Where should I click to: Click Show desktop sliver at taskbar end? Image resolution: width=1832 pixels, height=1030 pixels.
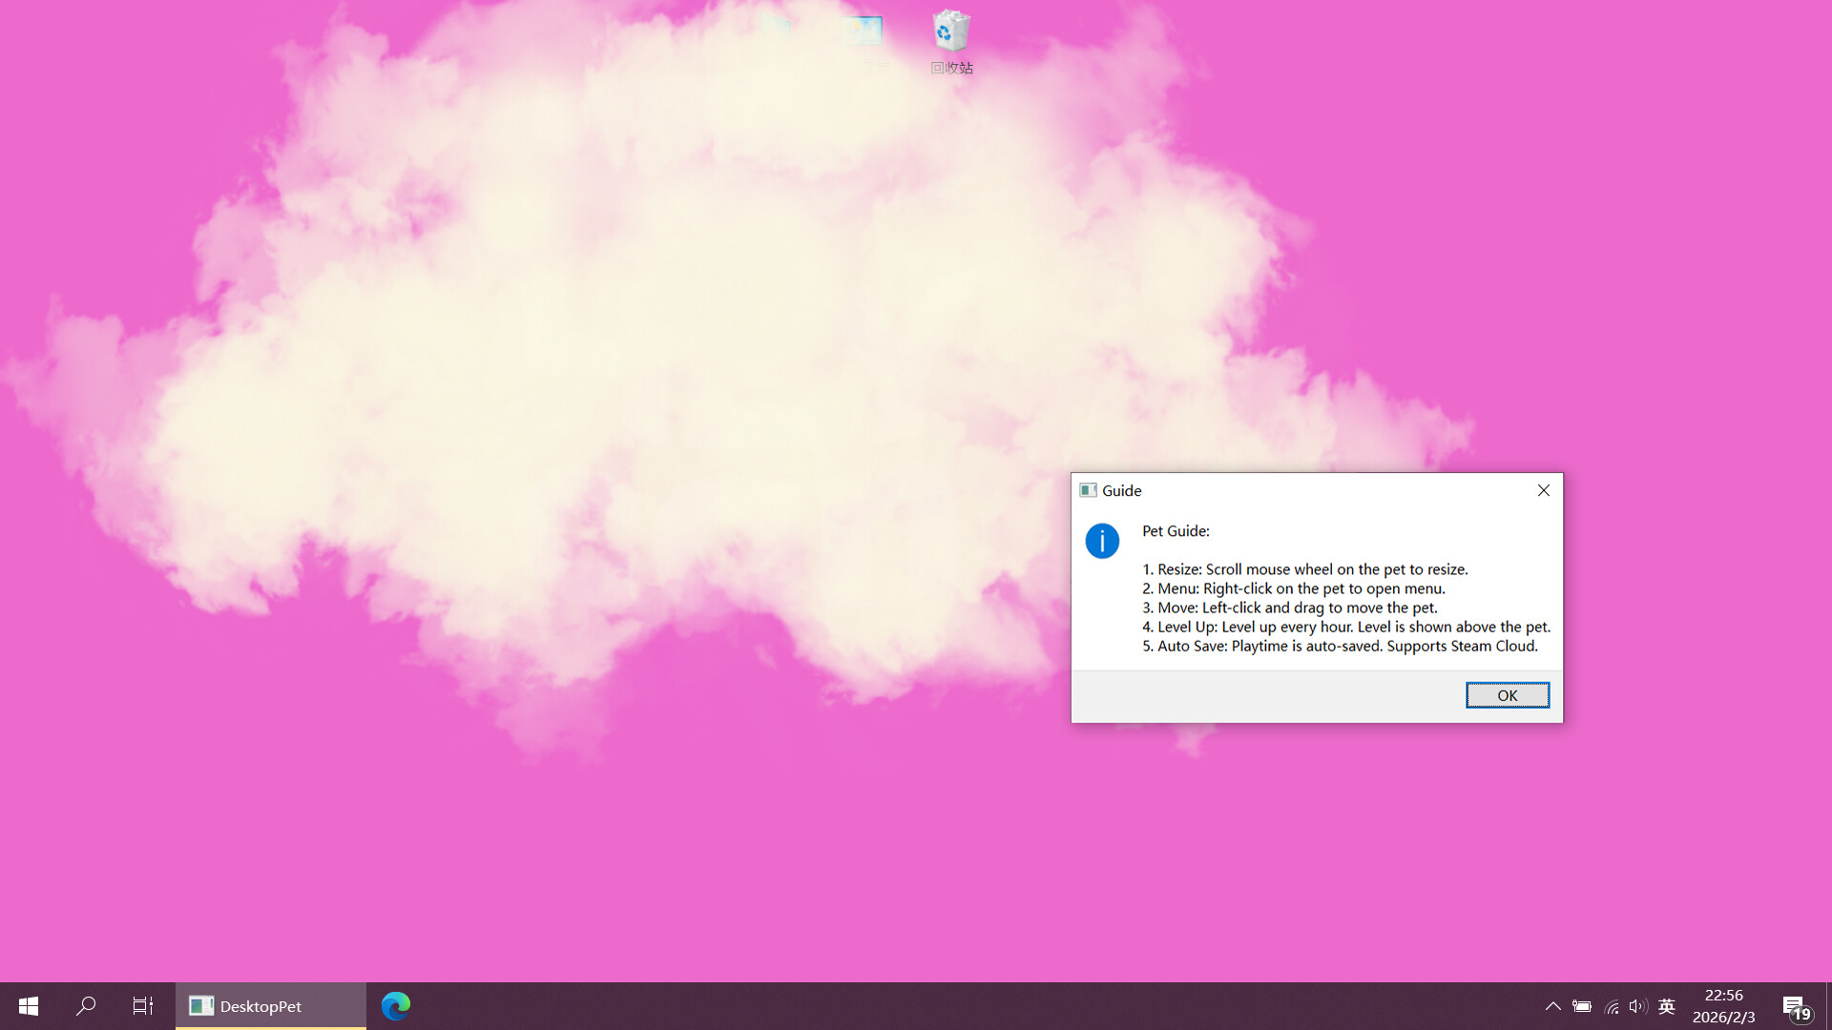1828,1006
